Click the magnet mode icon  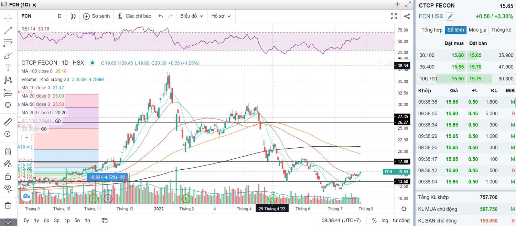(8, 151)
